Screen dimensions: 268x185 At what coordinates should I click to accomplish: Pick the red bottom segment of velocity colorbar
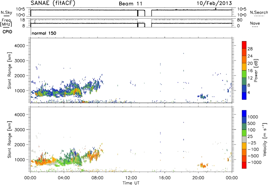coord(244,165)
